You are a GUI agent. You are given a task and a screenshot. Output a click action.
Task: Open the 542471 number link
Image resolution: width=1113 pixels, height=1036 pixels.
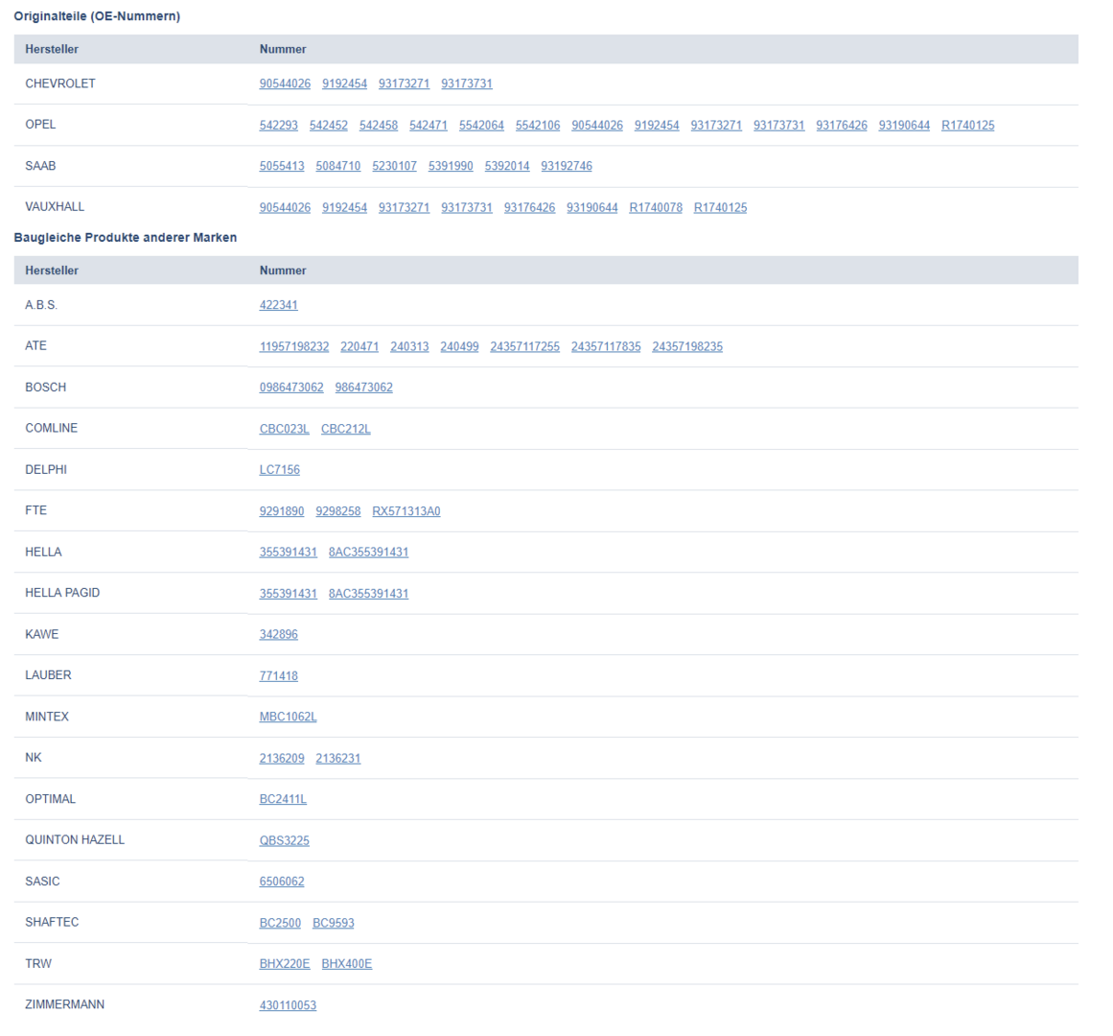coord(428,125)
